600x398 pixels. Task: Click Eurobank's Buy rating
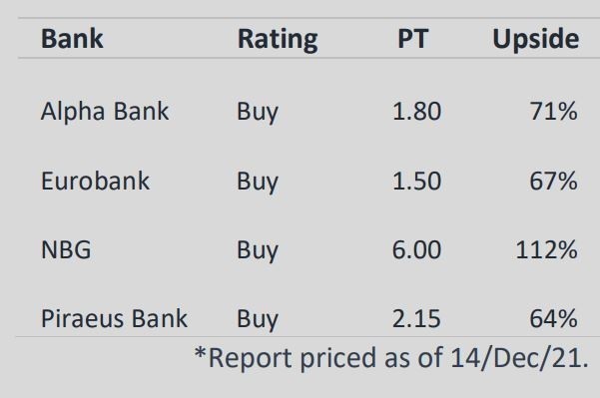tap(258, 183)
